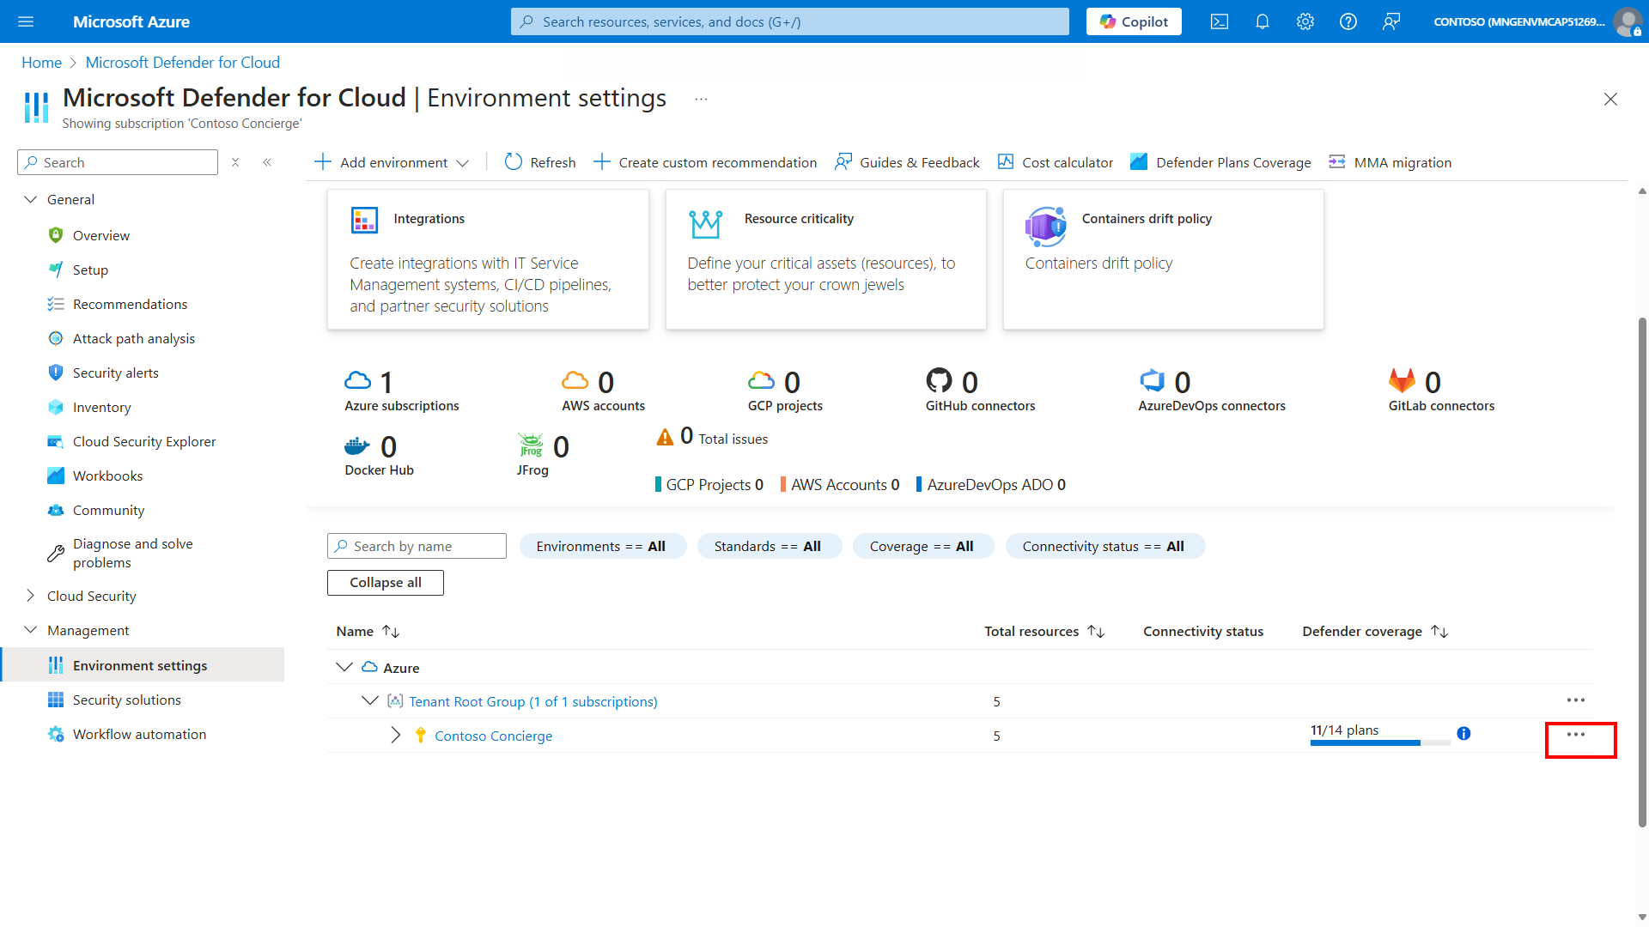Open Copilot in the Azure top bar
The height and width of the screenshot is (927, 1649).
pyautogui.click(x=1133, y=21)
